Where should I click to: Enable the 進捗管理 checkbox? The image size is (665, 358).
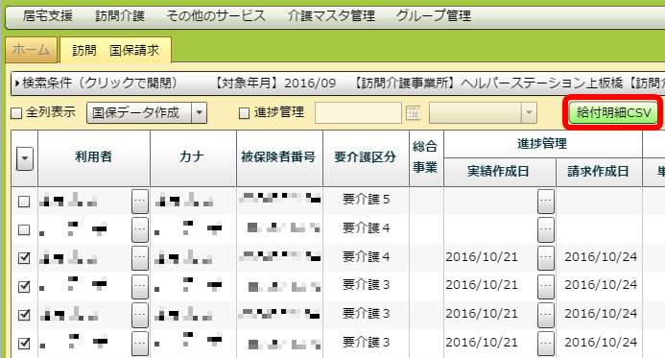tap(244, 113)
